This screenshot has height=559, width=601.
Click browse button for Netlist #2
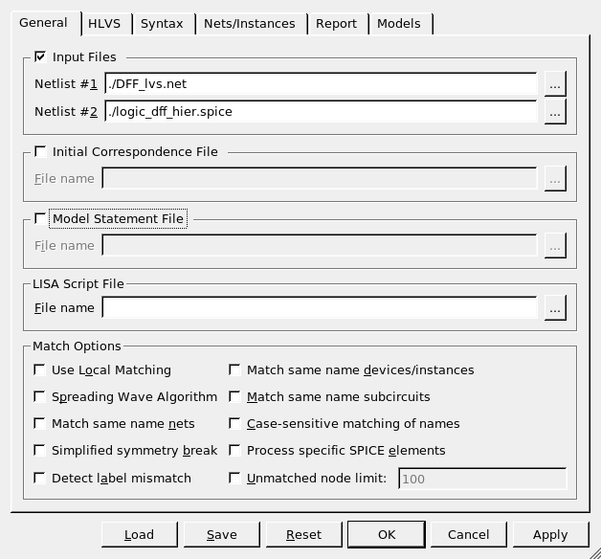pos(555,112)
